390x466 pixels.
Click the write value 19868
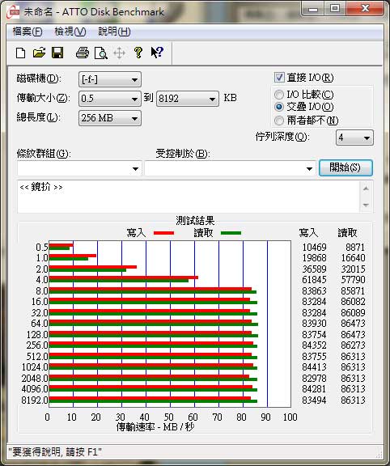[x=314, y=257]
